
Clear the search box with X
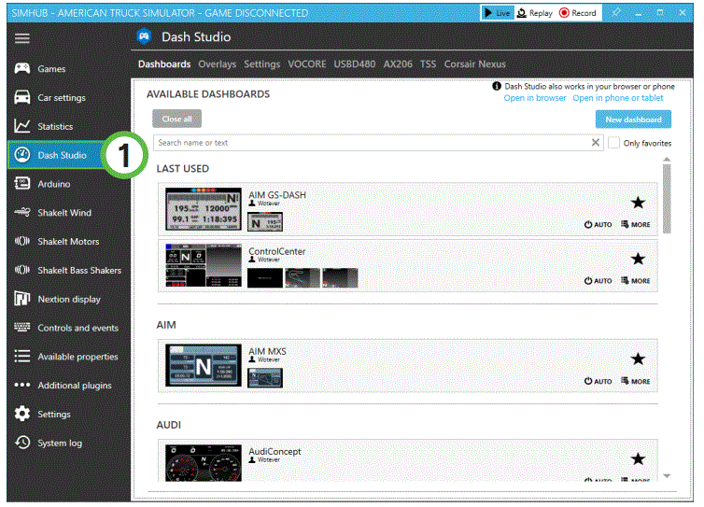596,142
